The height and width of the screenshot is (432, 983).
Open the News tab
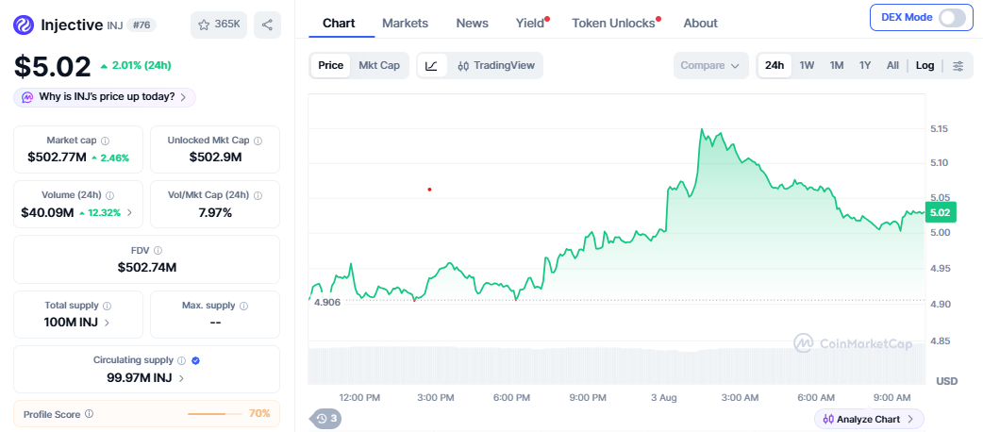472,24
